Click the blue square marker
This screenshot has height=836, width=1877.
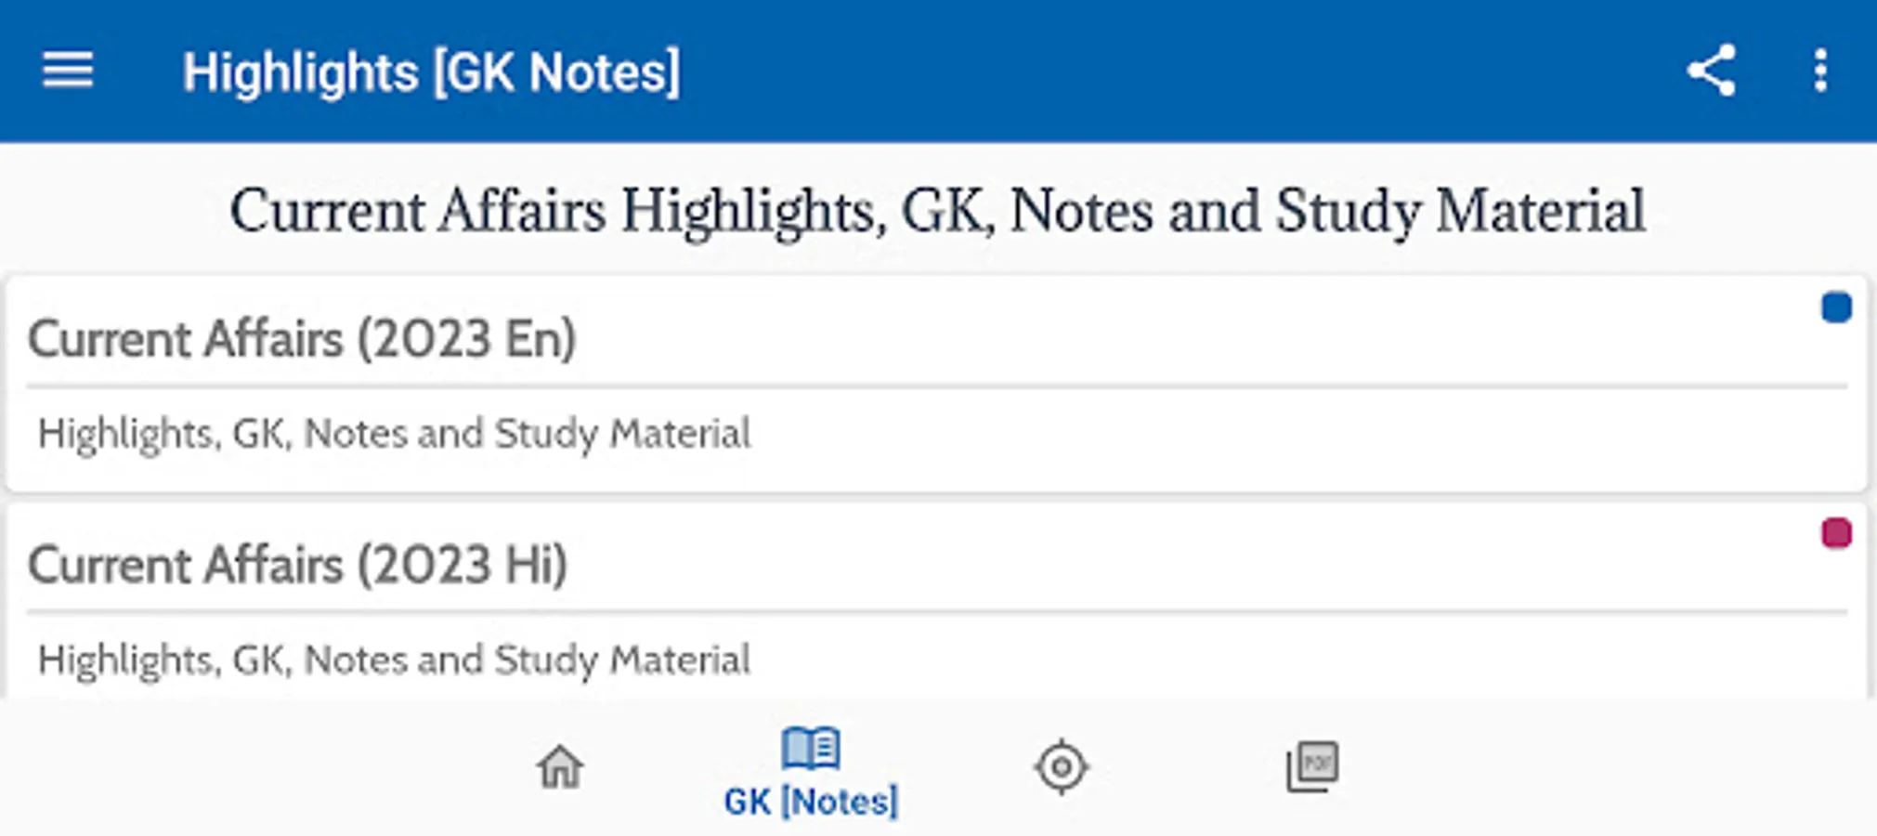[x=1836, y=307]
